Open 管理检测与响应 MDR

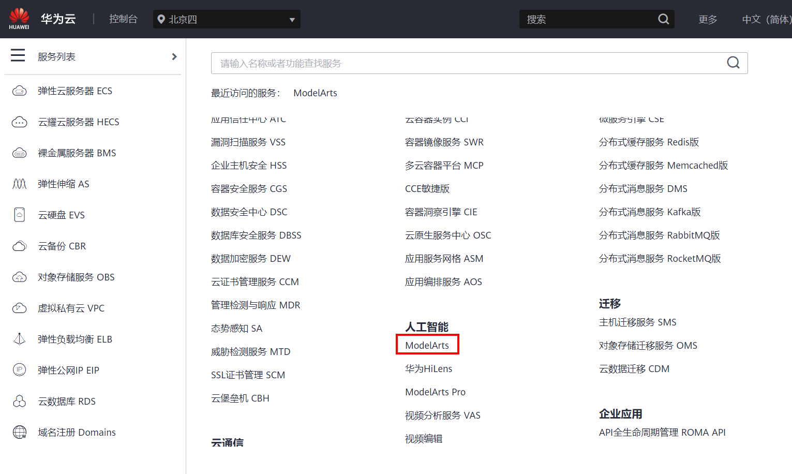pos(256,305)
